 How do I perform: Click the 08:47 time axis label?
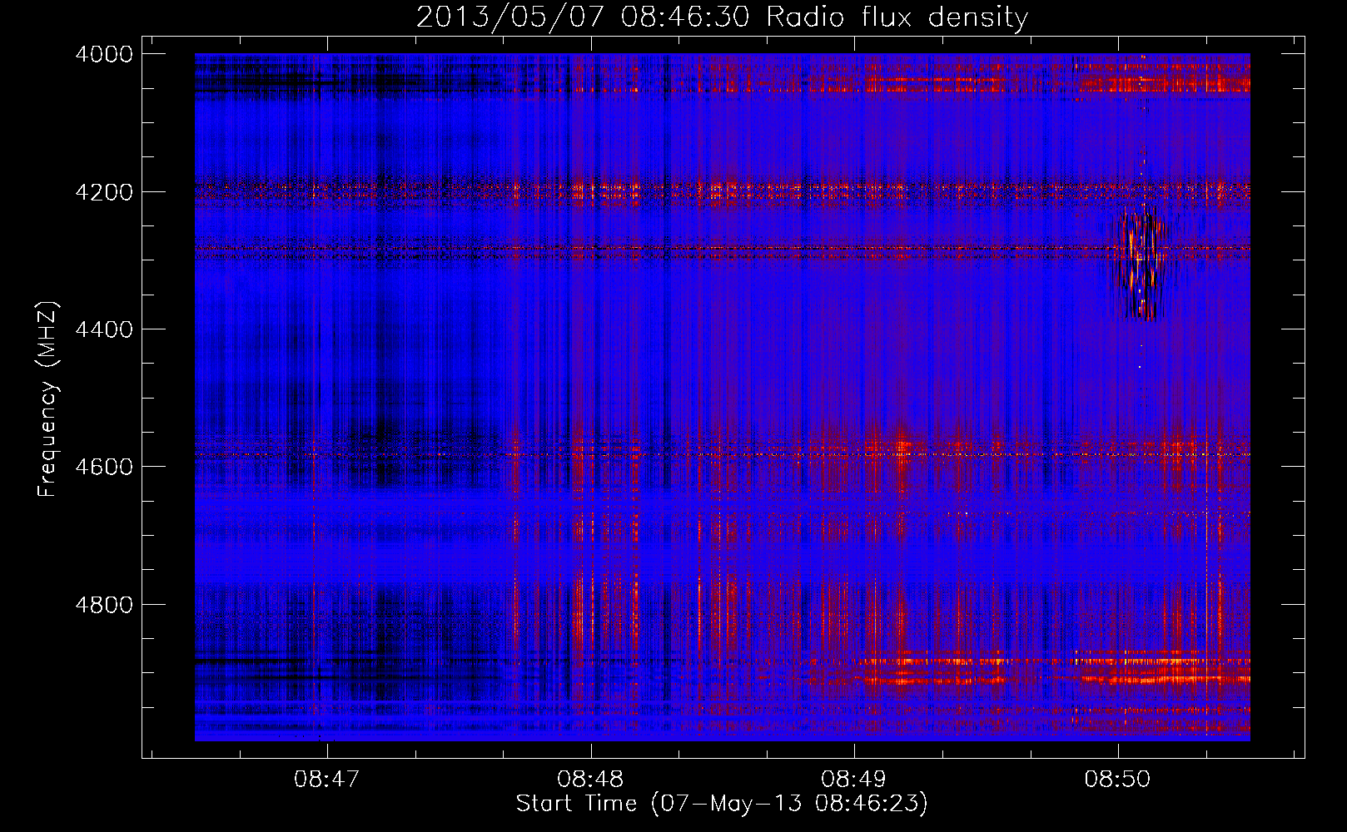point(327,779)
